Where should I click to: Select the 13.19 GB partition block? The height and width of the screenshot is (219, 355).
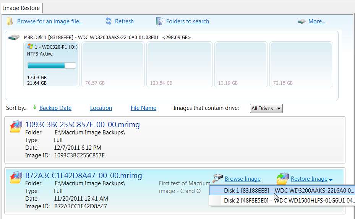point(241,64)
